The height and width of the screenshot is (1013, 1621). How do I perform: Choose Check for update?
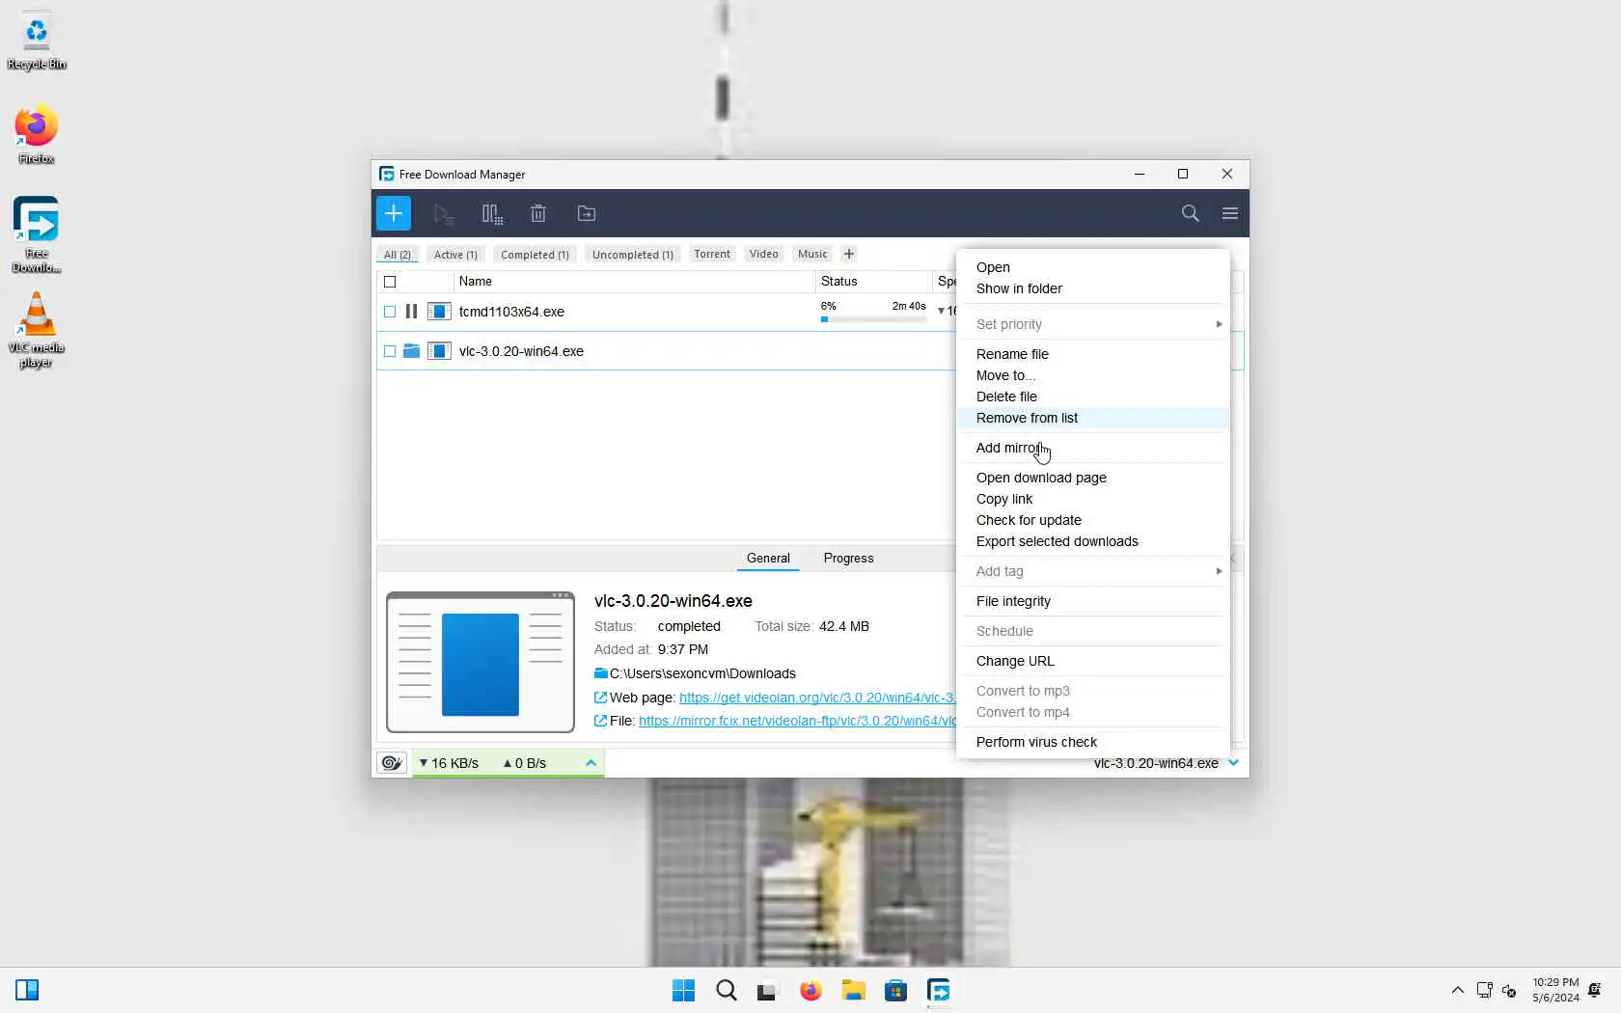click(x=1093, y=520)
